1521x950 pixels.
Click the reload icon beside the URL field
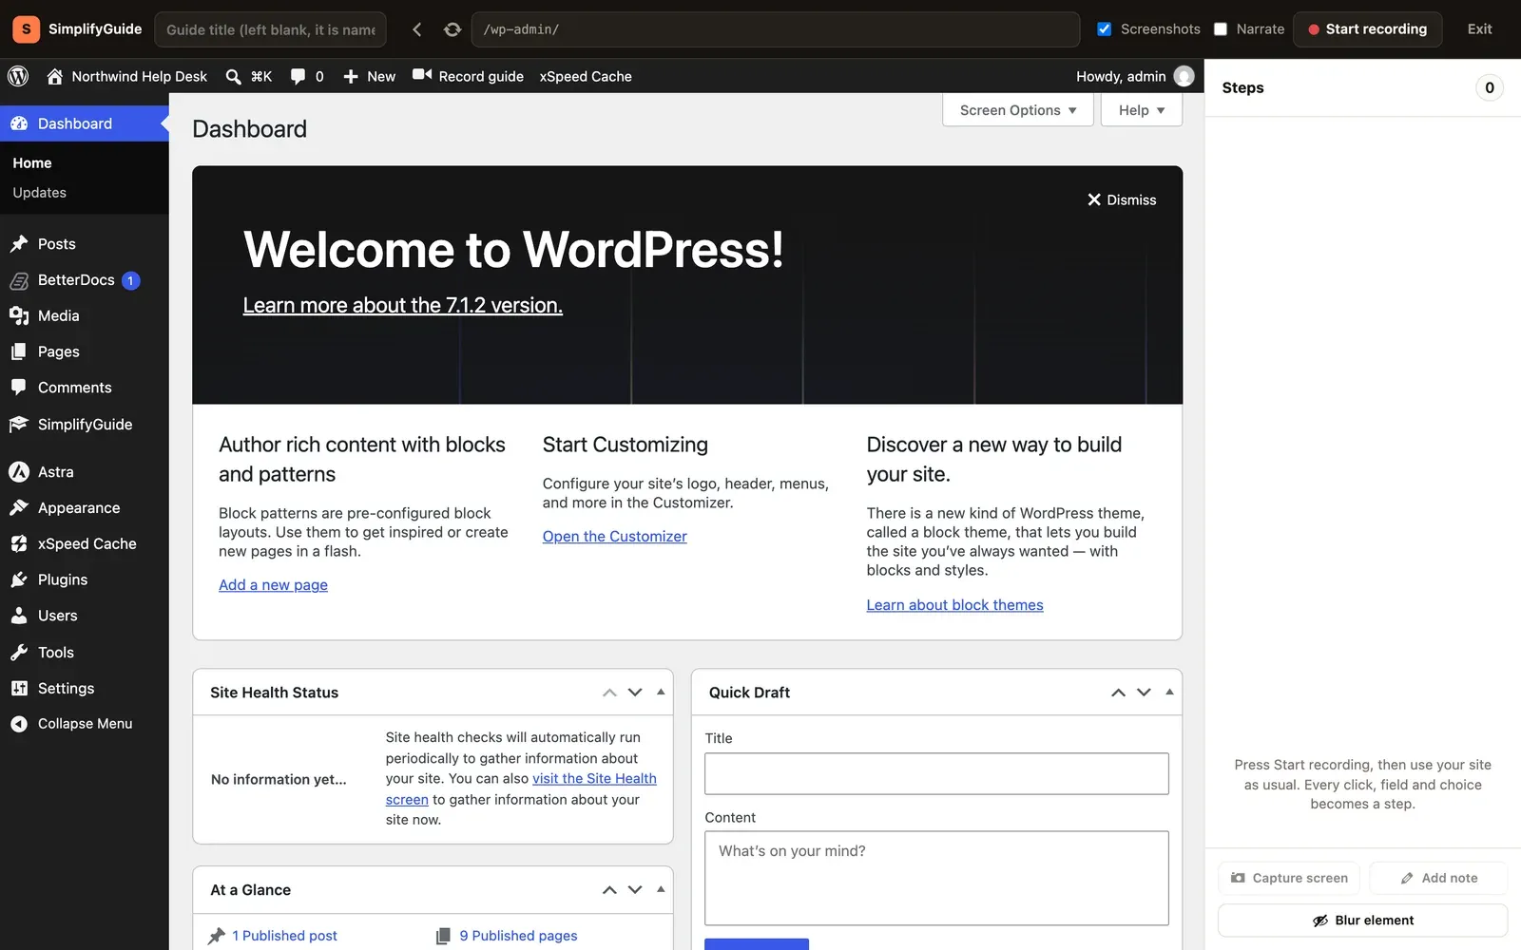point(452,29)
